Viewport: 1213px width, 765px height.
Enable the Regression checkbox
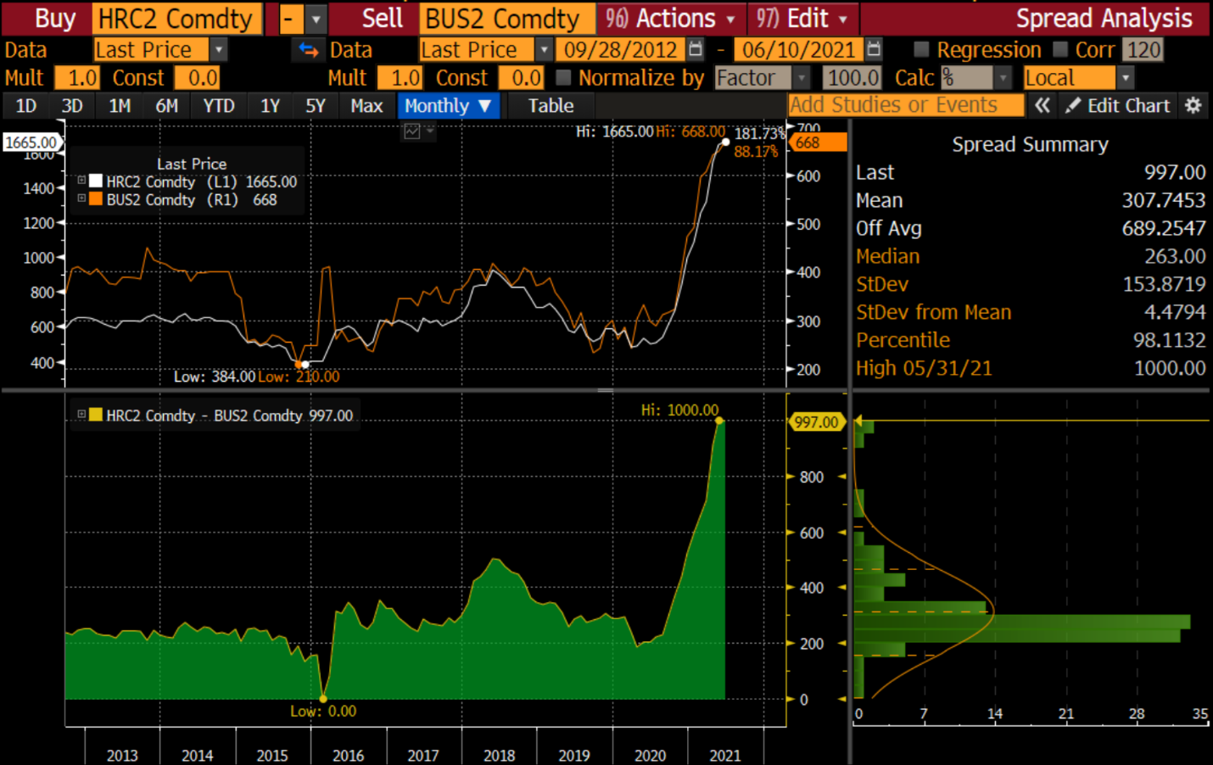(x=922, y=50)
